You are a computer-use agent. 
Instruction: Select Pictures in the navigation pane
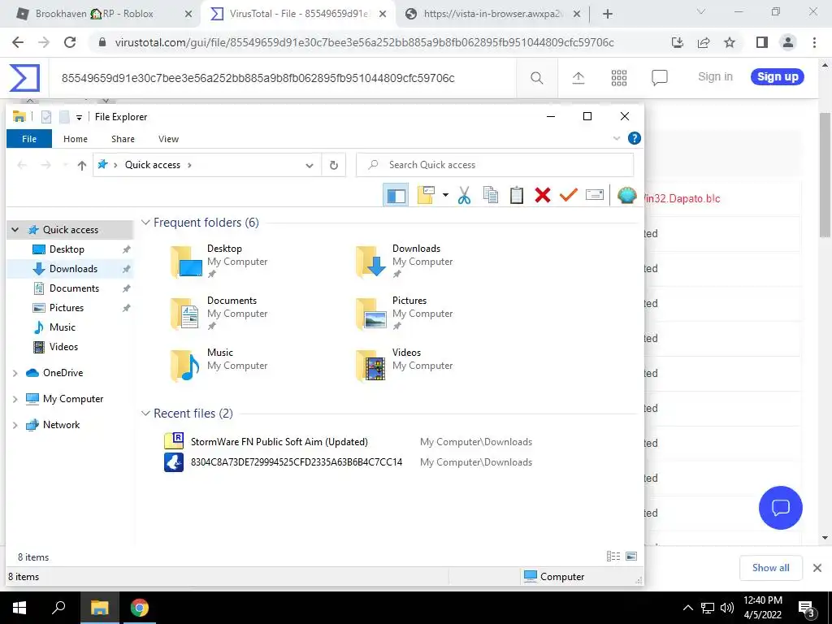(67, 308)
